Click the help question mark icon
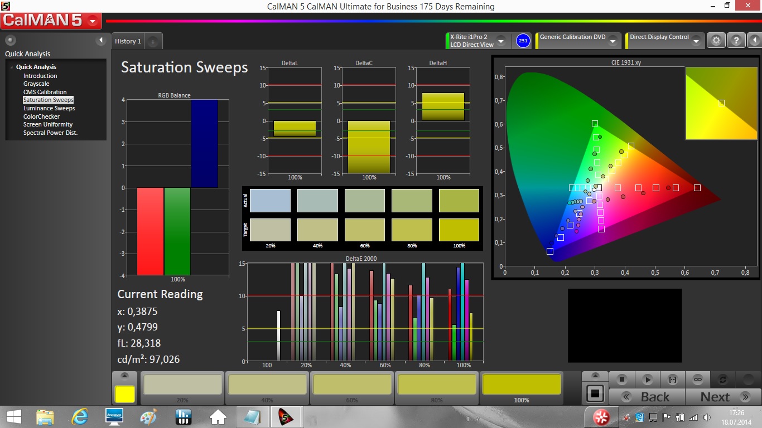The height and width of the screenshot is (428, 762). [736, 41]
